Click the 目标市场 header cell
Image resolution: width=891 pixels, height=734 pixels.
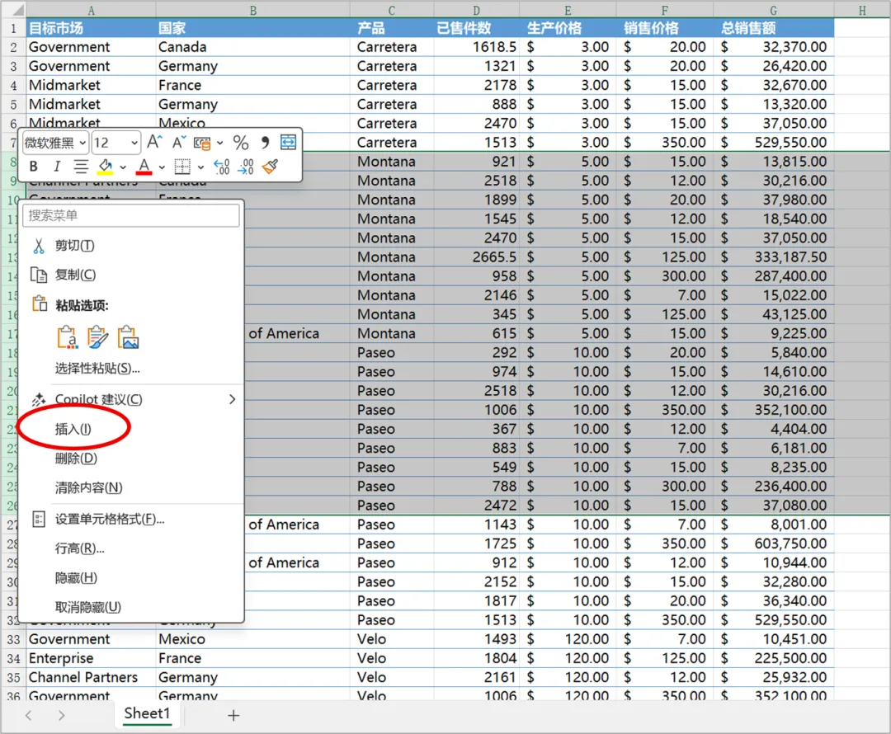click(x=91, y=28)
